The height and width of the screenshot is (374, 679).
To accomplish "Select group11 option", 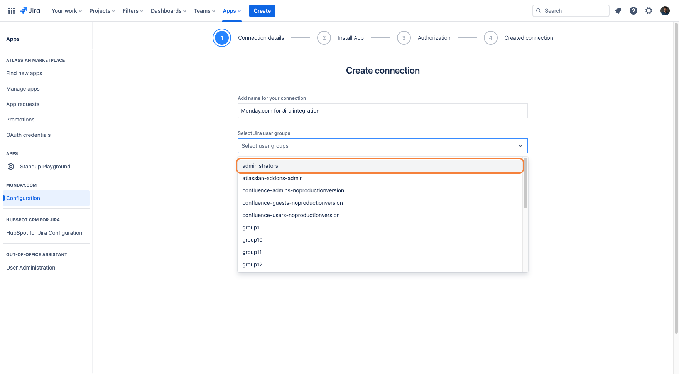I will (380, 252).
